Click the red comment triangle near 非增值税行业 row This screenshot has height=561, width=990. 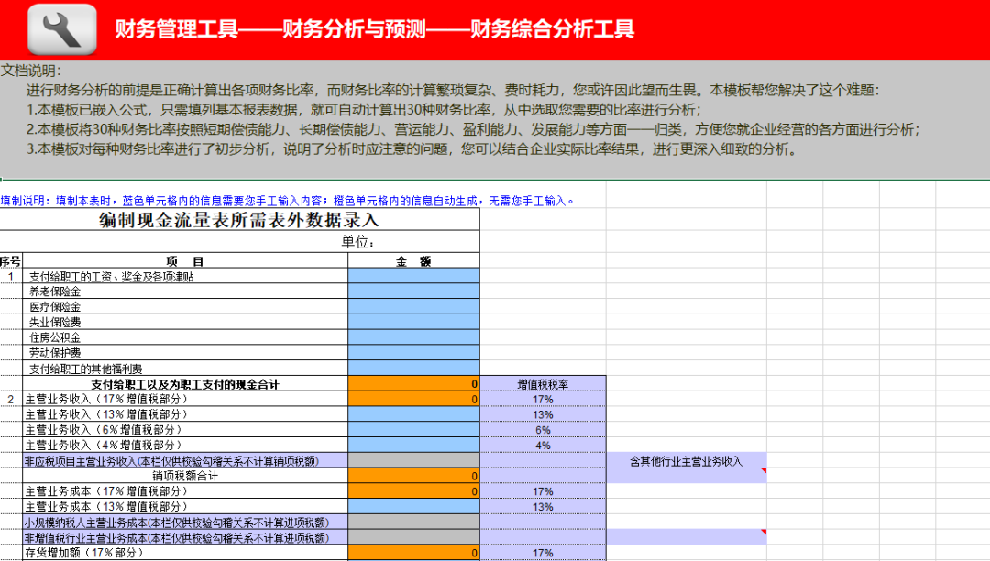[763, 531]
